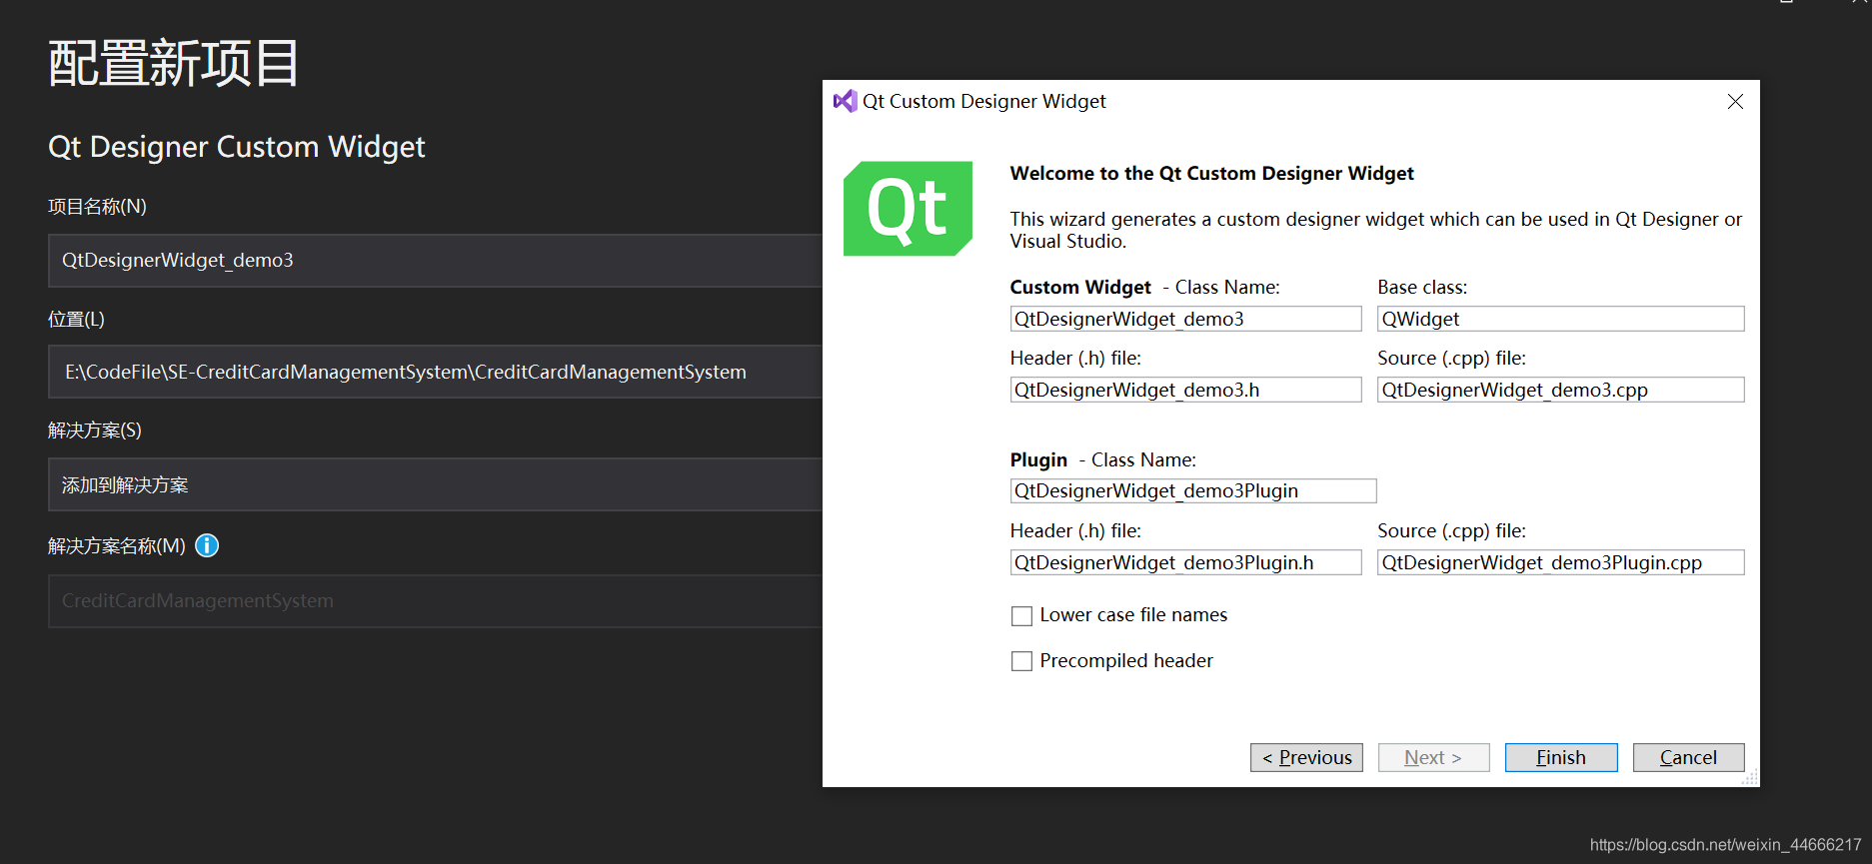Close the Qt Custom Designer Widget dialog
1872x864 pixels.
click(x=1735, y=102)
